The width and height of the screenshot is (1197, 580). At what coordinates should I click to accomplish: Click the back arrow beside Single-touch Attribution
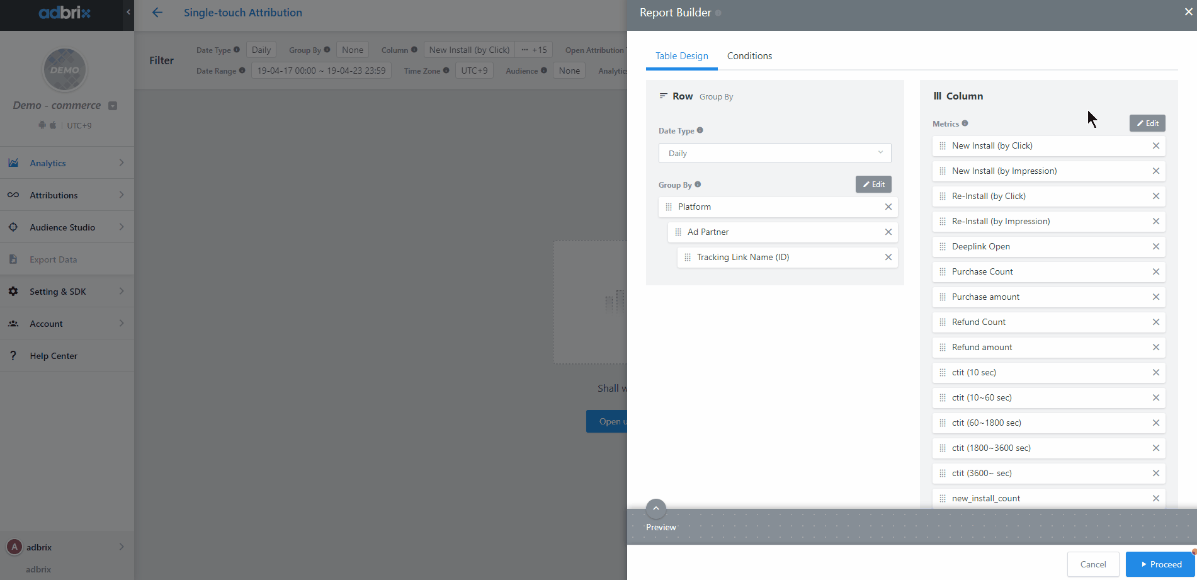click(157, 13)
